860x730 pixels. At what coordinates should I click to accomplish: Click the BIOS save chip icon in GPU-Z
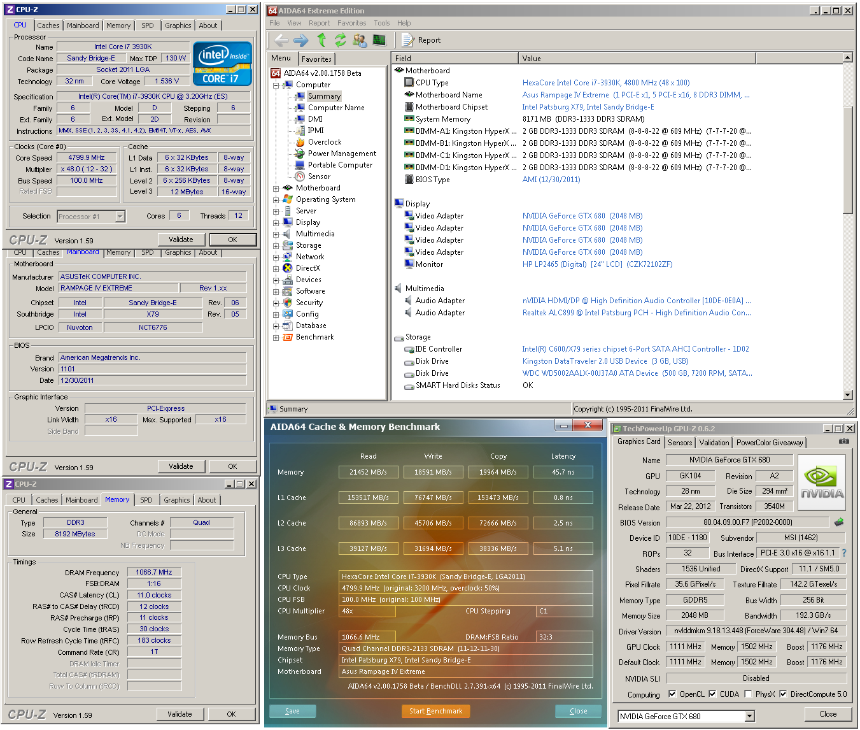point(839,522)
